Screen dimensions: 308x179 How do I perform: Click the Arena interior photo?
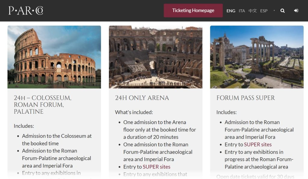coord(156,57)
